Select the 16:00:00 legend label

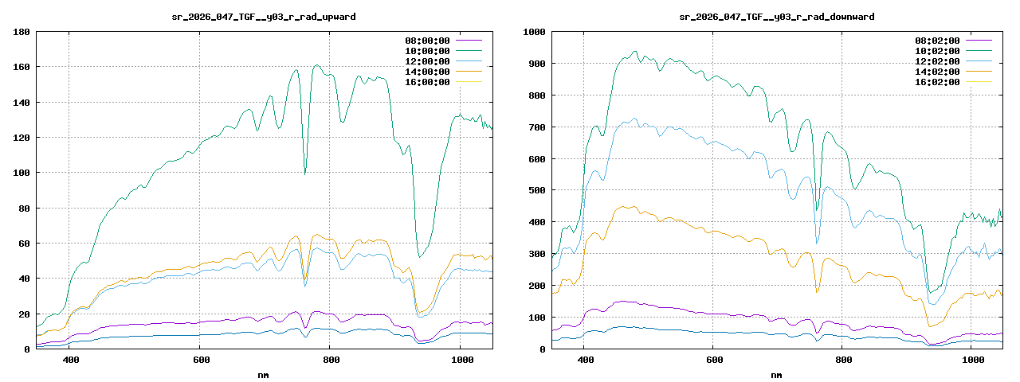[426, 82]
